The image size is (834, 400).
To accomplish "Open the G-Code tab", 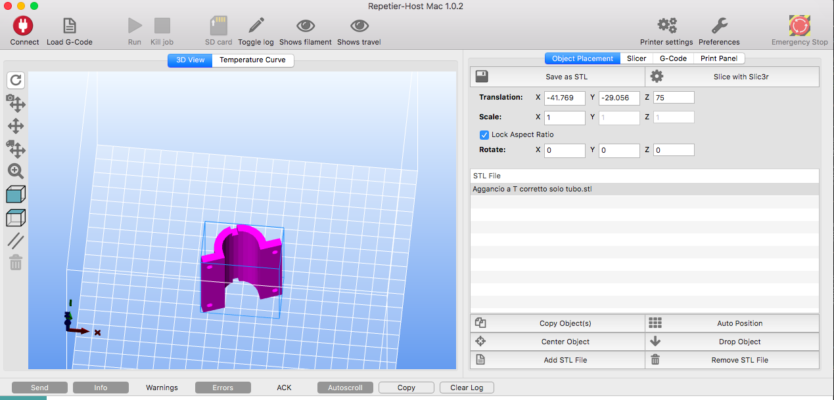I will (x=673, y=58).
